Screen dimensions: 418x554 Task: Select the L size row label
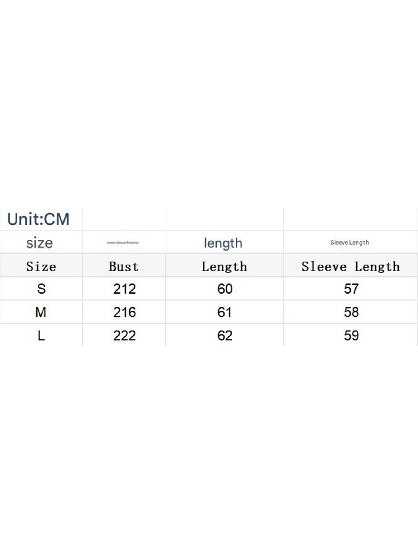click(x=41, y=336)
